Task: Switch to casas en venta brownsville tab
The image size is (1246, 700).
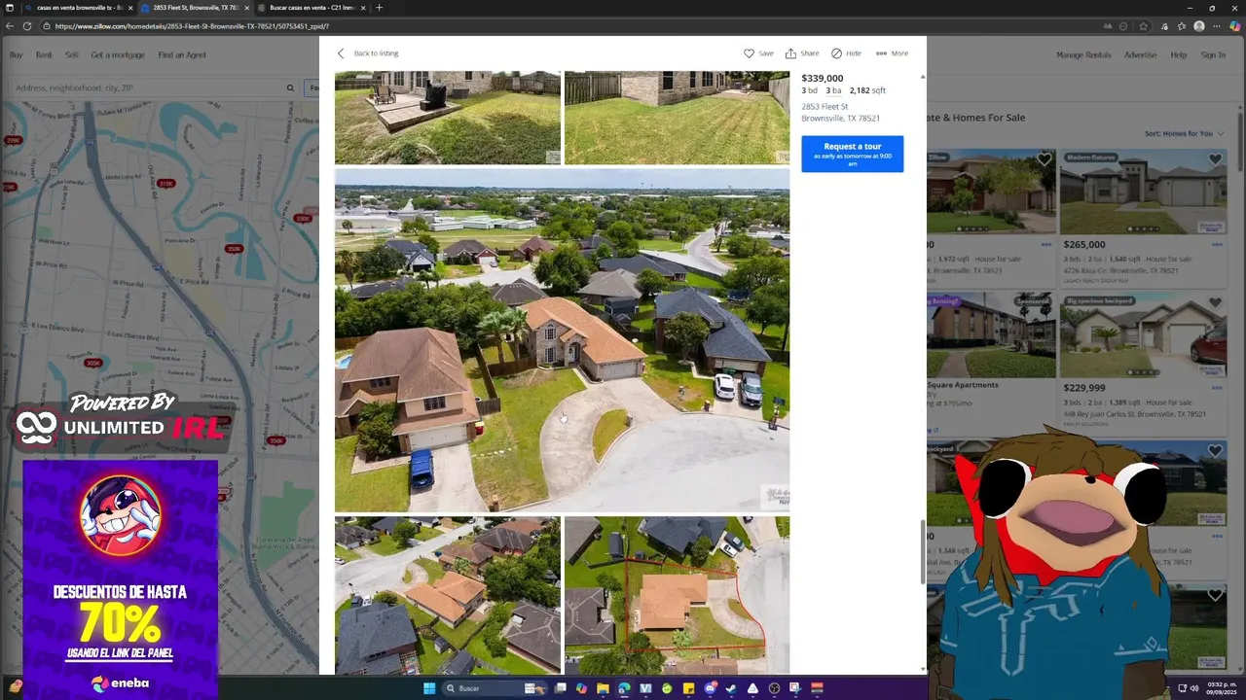Action: tap(78, 8)
